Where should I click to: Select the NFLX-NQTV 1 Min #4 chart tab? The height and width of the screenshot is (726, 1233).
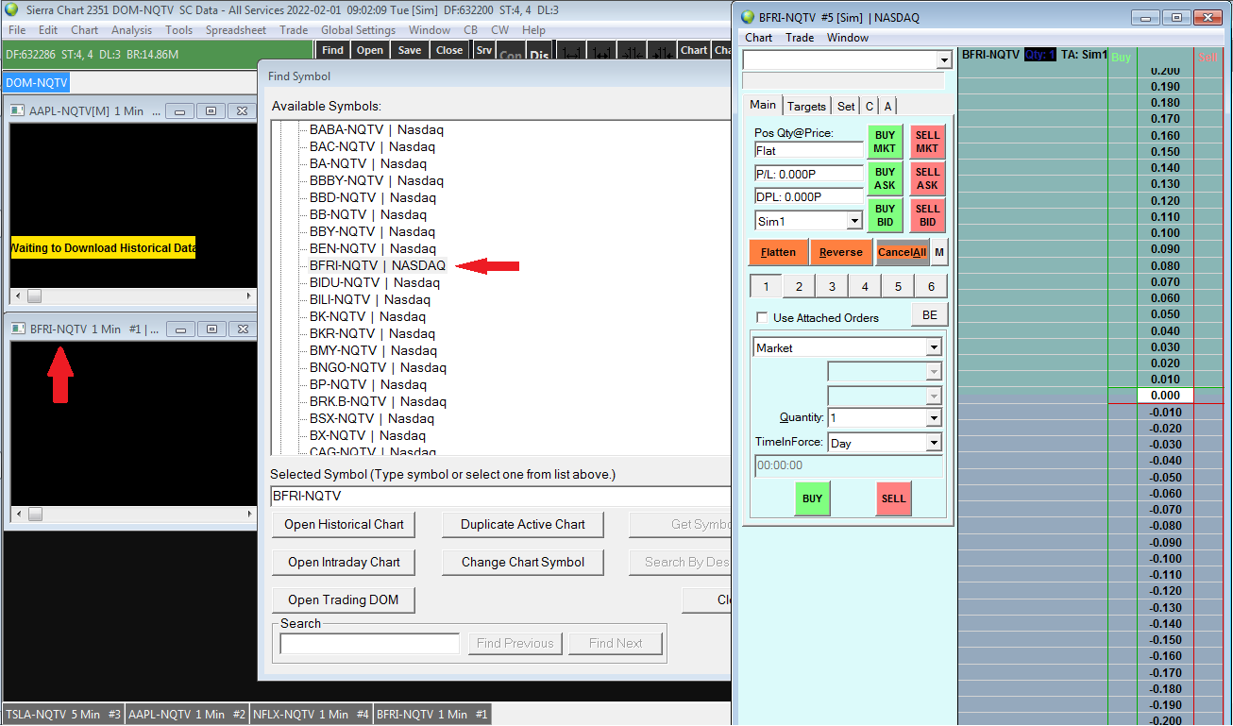(x=312, y=715)
